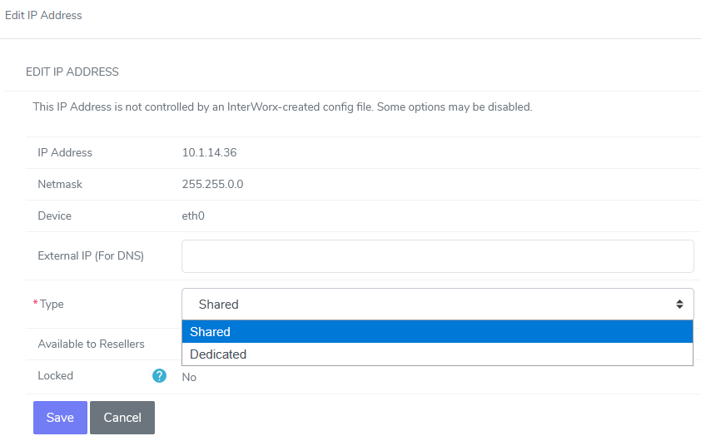Click the Type dropdown up-down arrow
The height and width of the screenshot is (441, 701).
pos(679,305)
